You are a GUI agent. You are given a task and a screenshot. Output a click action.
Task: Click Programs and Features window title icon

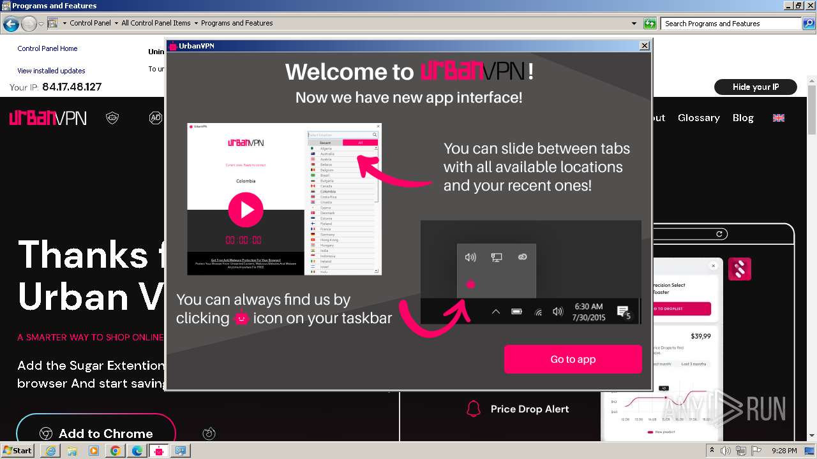point(6,6)
